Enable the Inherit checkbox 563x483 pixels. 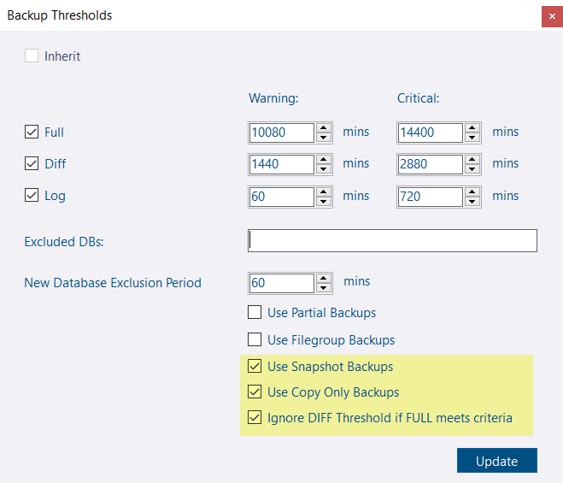click(x=32, y=56)
